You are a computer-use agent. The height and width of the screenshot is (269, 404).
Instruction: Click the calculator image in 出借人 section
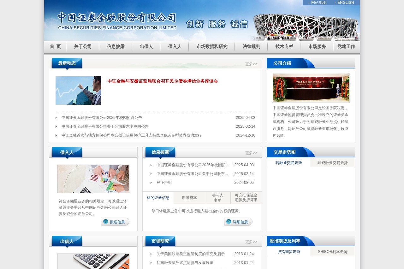93,261
